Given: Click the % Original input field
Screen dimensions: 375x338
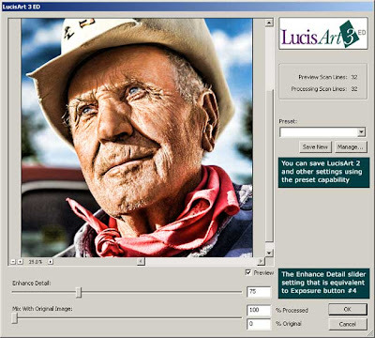Looking at the screenshot, I should 259,324.
